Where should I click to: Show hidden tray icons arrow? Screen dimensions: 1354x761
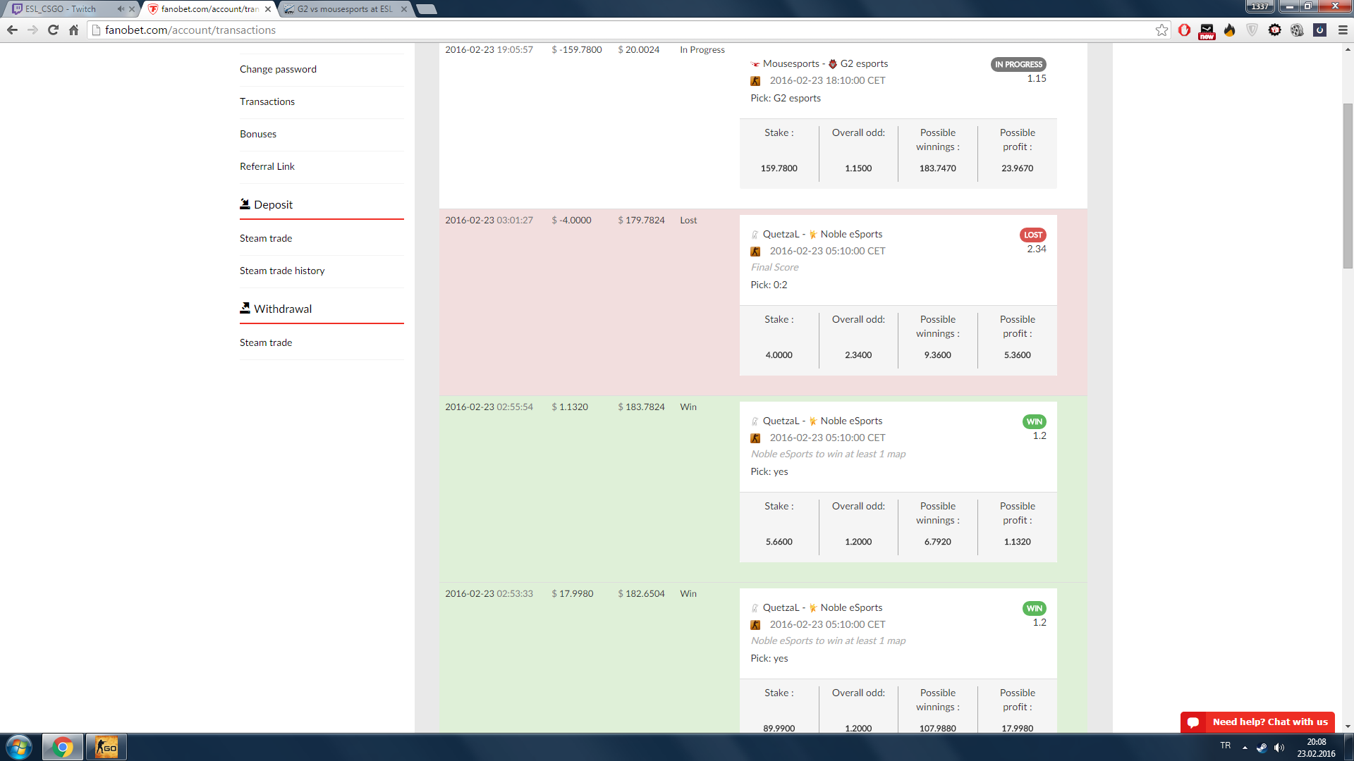coord(1245,748)
